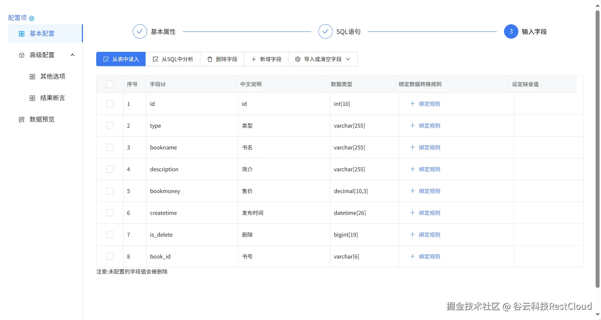This screenshot has width=601, height=320.
Task: Click 绑定规则 link for book_id row
Action: [430, 256]
